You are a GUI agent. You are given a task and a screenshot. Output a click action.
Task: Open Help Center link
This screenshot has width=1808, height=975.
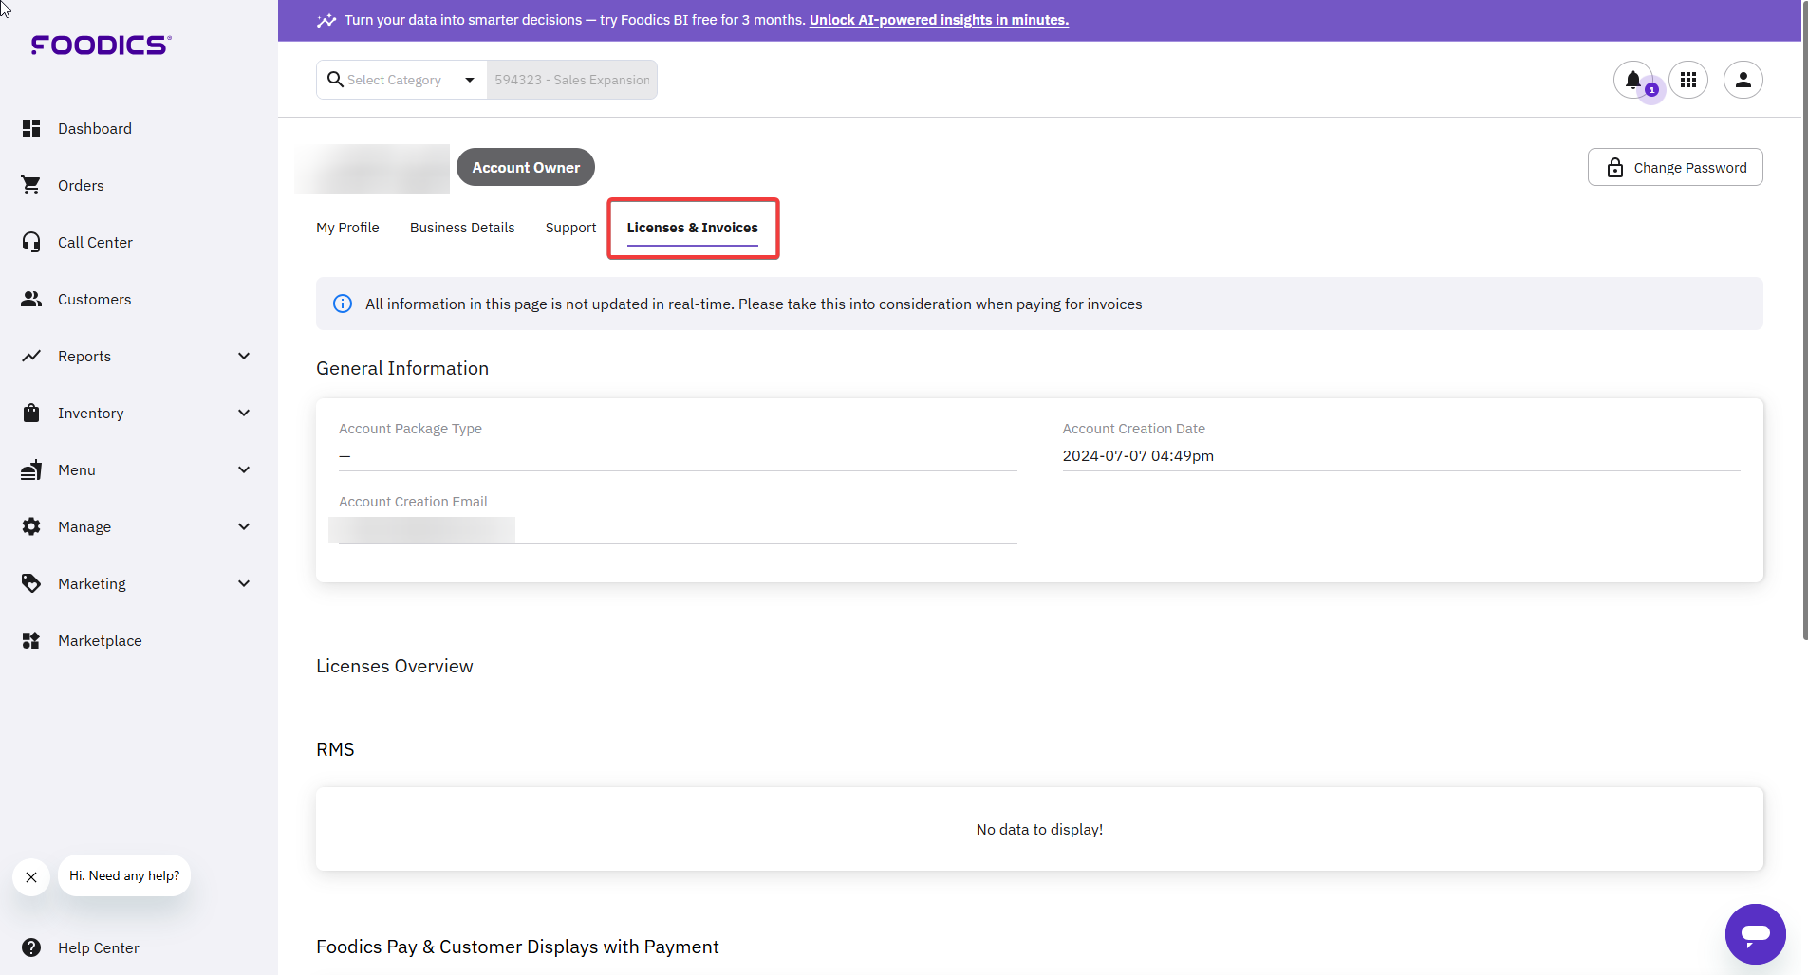click(x=99, y=947)
